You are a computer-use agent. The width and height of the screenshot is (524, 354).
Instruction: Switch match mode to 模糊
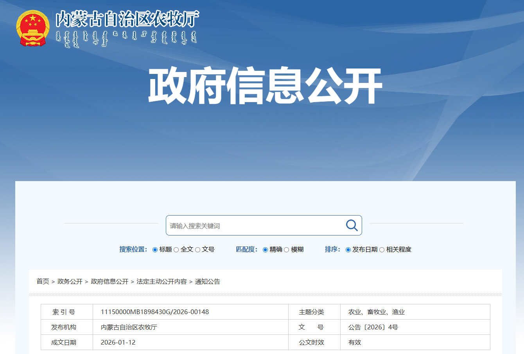[287, 250]
